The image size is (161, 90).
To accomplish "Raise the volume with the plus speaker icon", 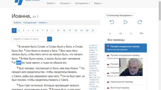I will point(131,33).
